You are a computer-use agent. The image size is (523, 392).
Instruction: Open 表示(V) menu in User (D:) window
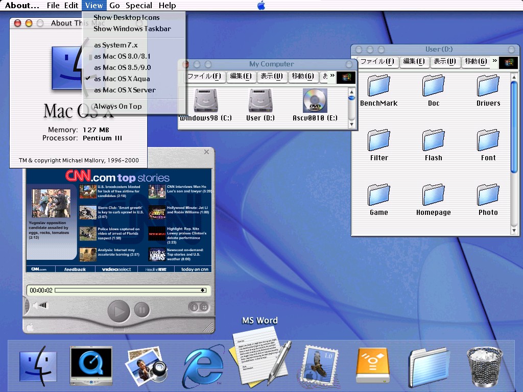point(445,62)
